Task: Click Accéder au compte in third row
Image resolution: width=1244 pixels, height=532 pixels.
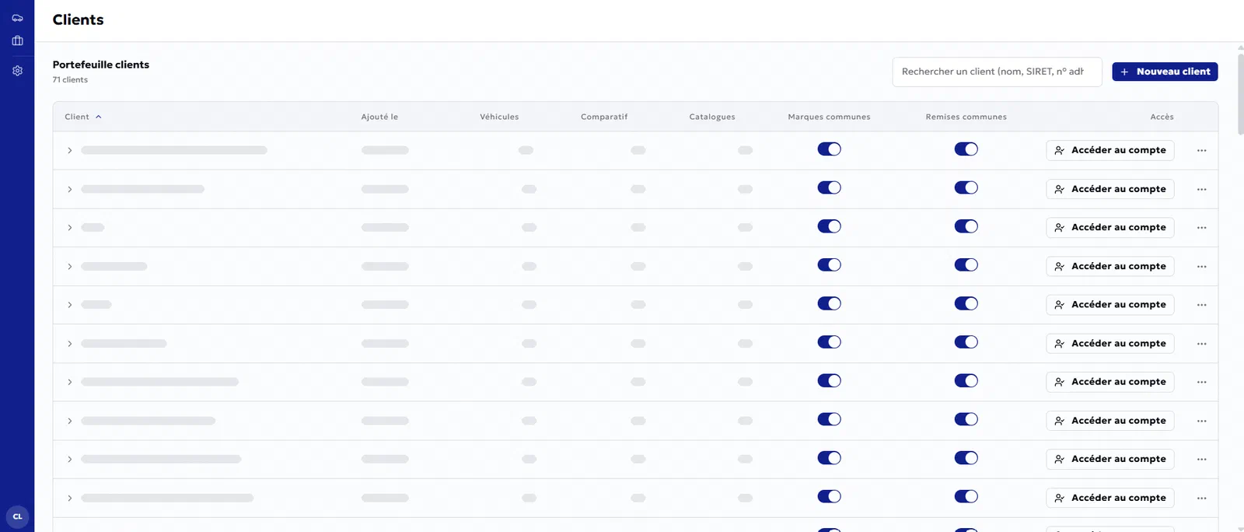Action: point(1109,227)
